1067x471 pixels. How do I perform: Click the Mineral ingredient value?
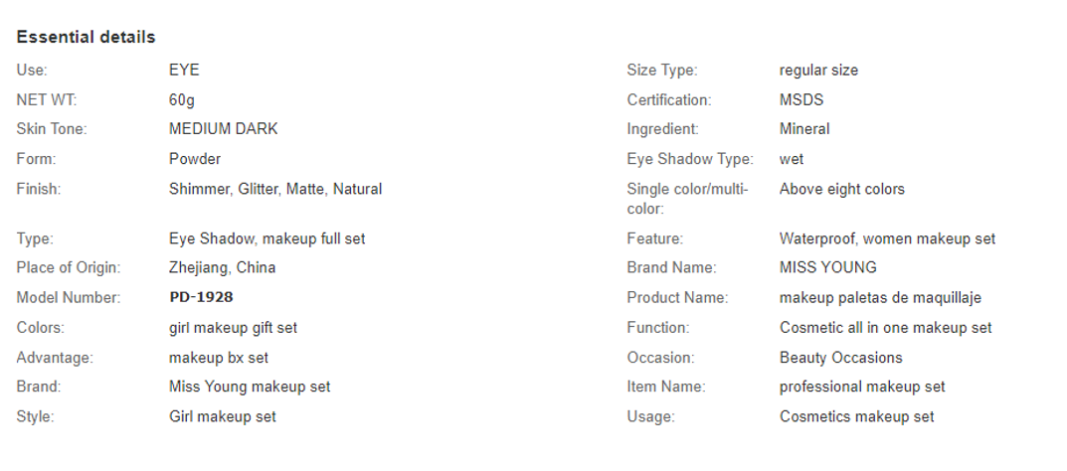pyautogui.click(x=804, y=129)
